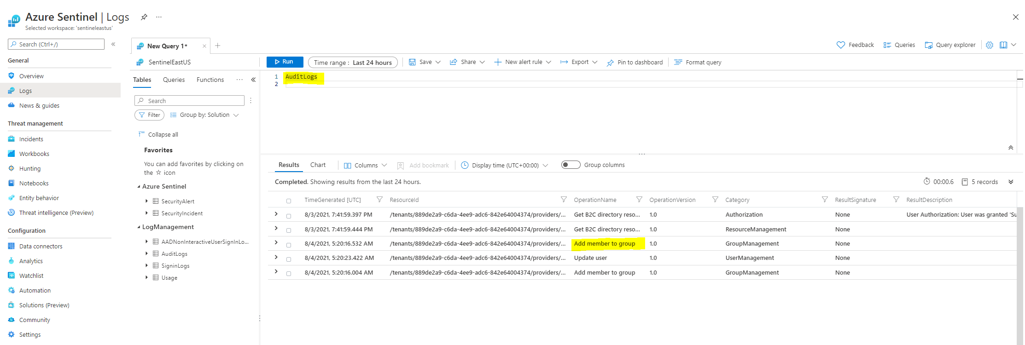
Task: Change Display time (UTC+00:00)
Action: 505,165
